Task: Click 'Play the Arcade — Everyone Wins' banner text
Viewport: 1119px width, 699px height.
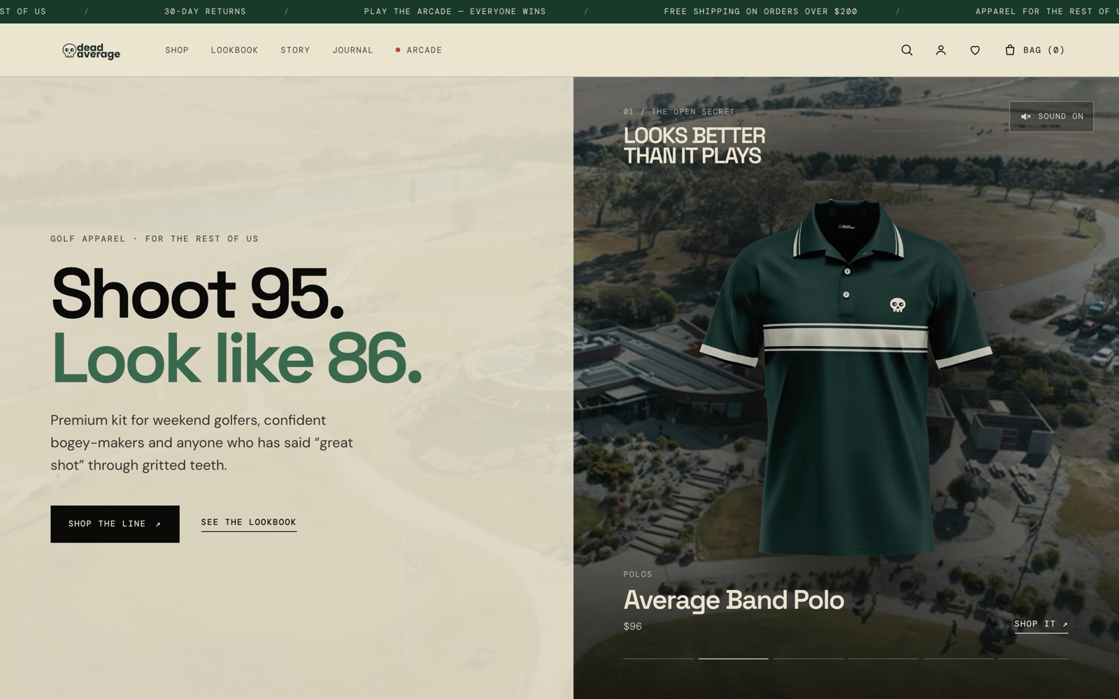Action: coord(455,12)
